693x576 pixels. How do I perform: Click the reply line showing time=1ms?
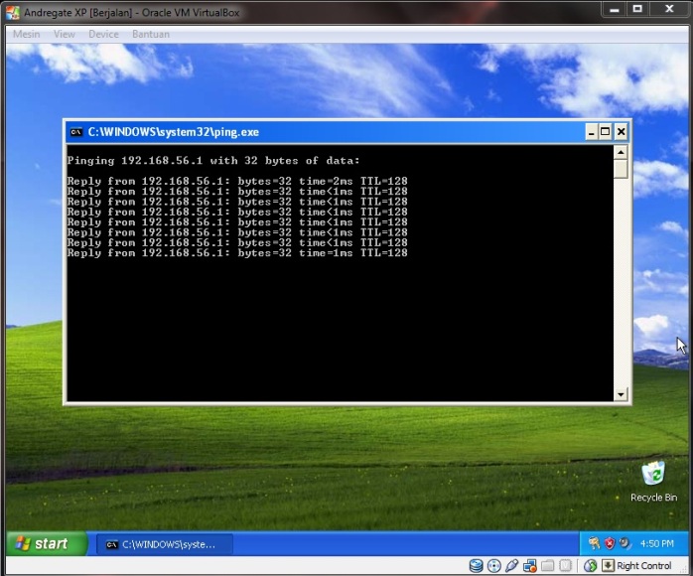coord(237,253)
